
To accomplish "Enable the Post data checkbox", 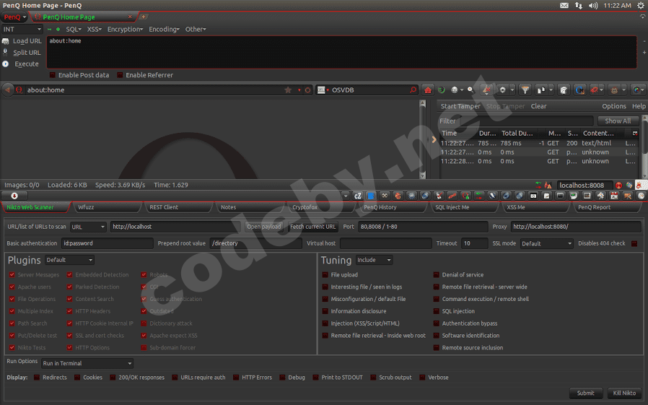I will (53, 75).
